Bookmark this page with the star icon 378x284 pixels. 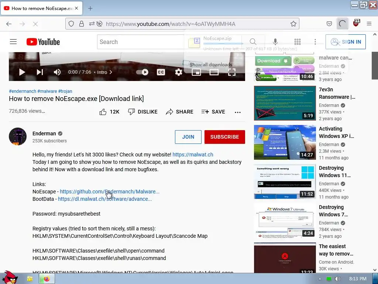point(293,24)
